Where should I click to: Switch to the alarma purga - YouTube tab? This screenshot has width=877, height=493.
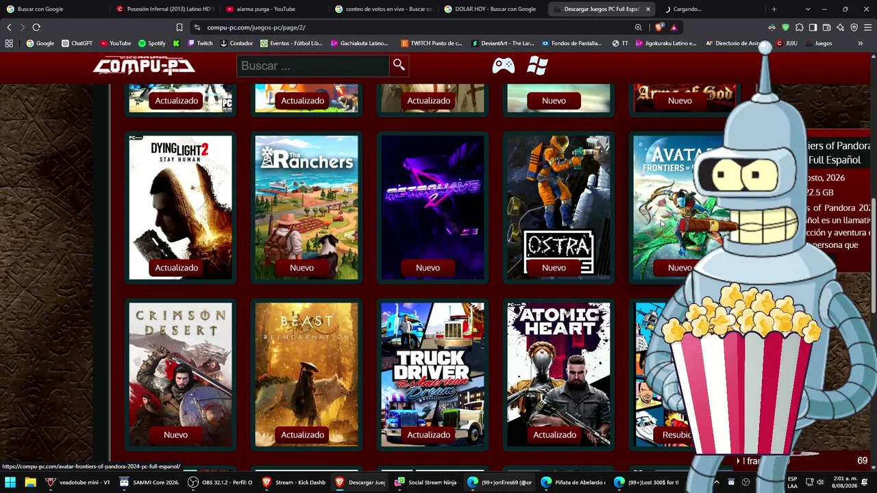tap(274, 9)
